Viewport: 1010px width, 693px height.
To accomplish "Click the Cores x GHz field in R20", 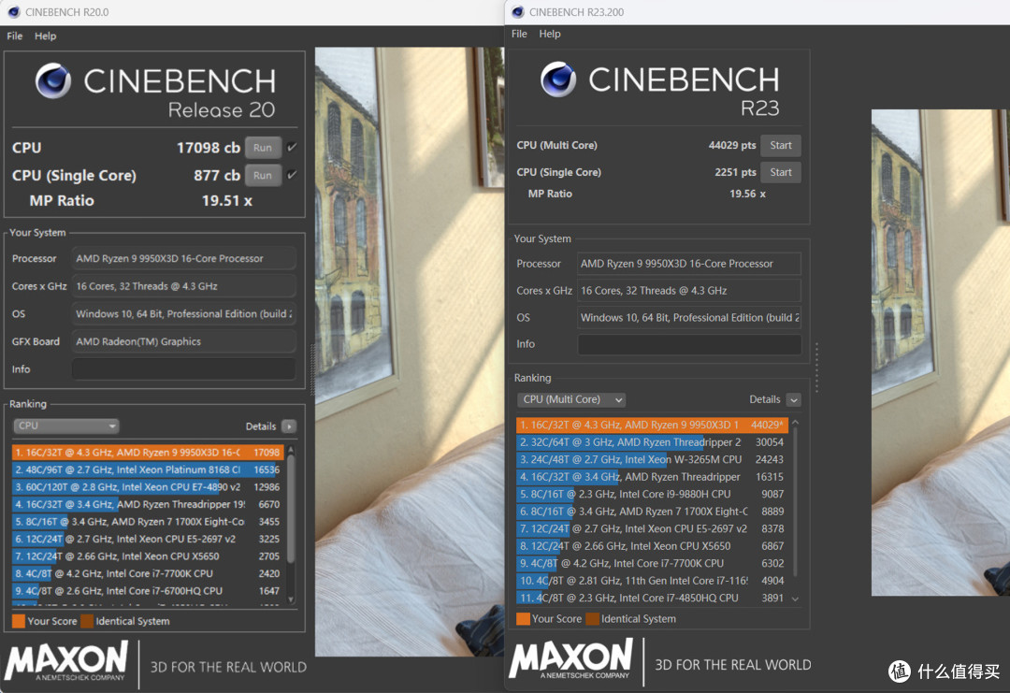I will click(183, 286).
